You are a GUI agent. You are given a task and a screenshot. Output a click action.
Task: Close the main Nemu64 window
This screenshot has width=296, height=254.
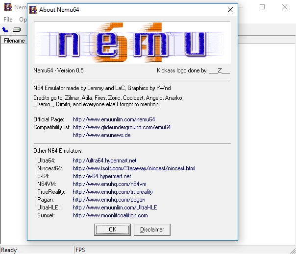pos(285,7)
